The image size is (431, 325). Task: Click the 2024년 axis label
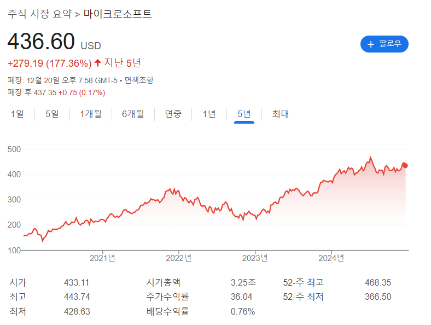point(331,258)
